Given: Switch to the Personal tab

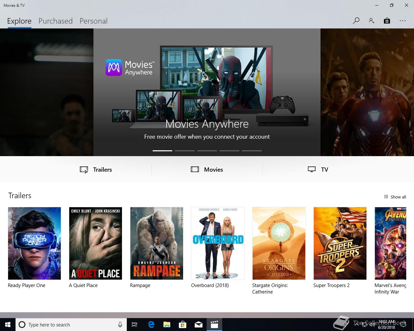Looking at the screenshot, I should tap(93, 21).
